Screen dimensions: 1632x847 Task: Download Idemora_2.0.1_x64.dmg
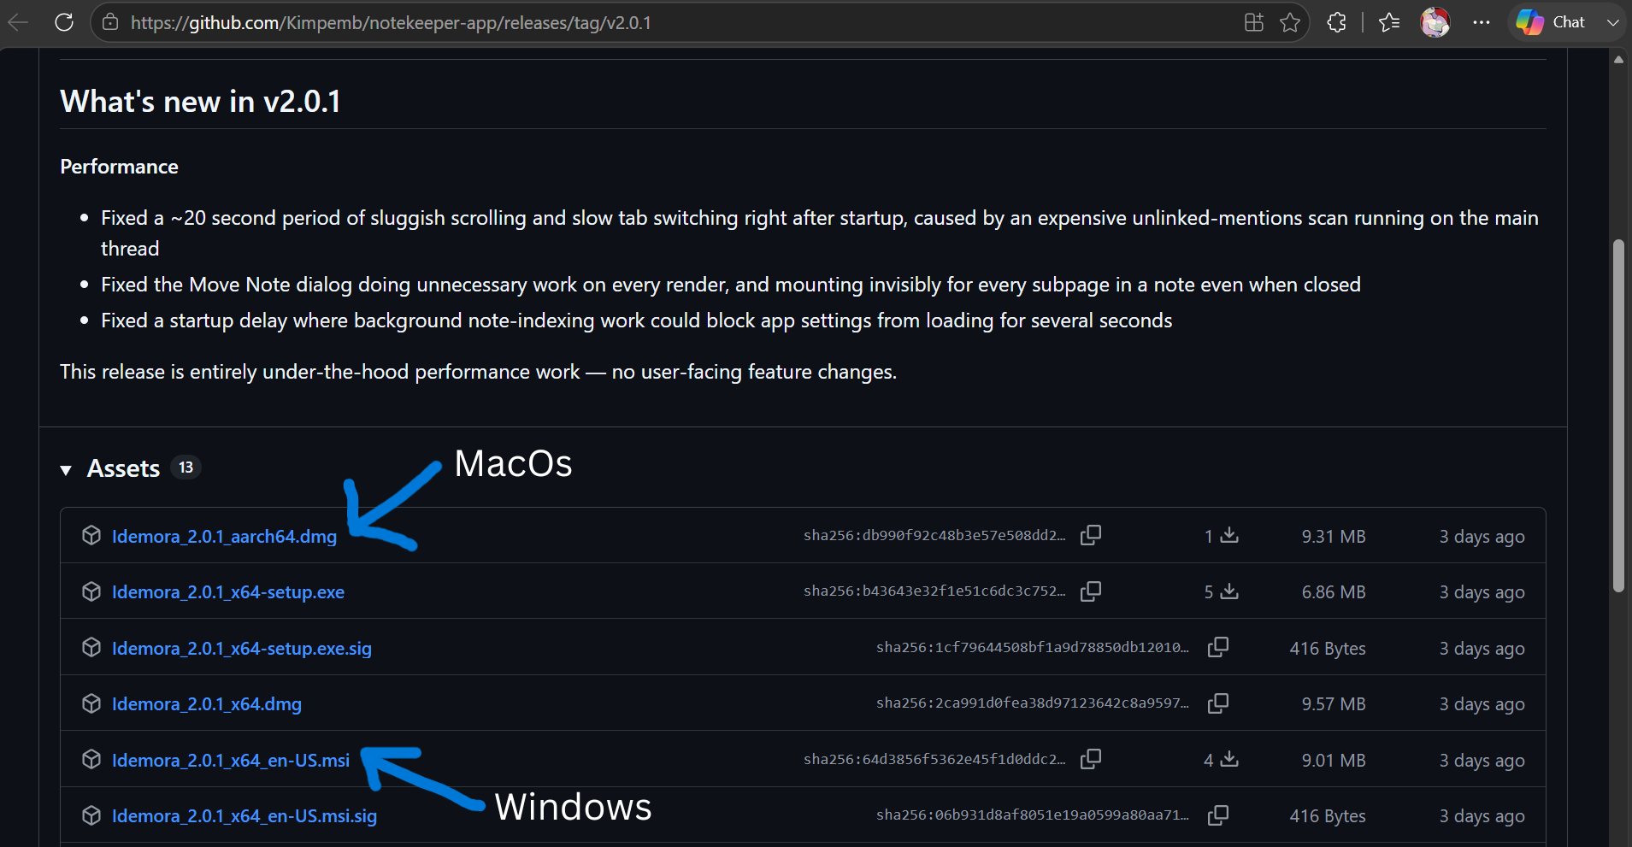tap(207, 703)
